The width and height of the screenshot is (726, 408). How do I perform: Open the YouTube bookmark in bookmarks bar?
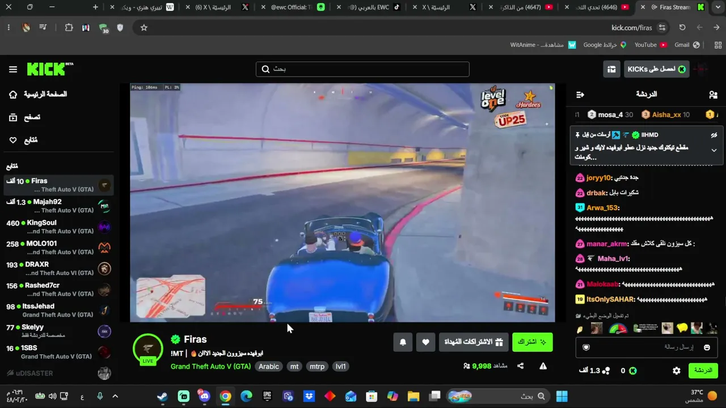[x=651, y=45]
